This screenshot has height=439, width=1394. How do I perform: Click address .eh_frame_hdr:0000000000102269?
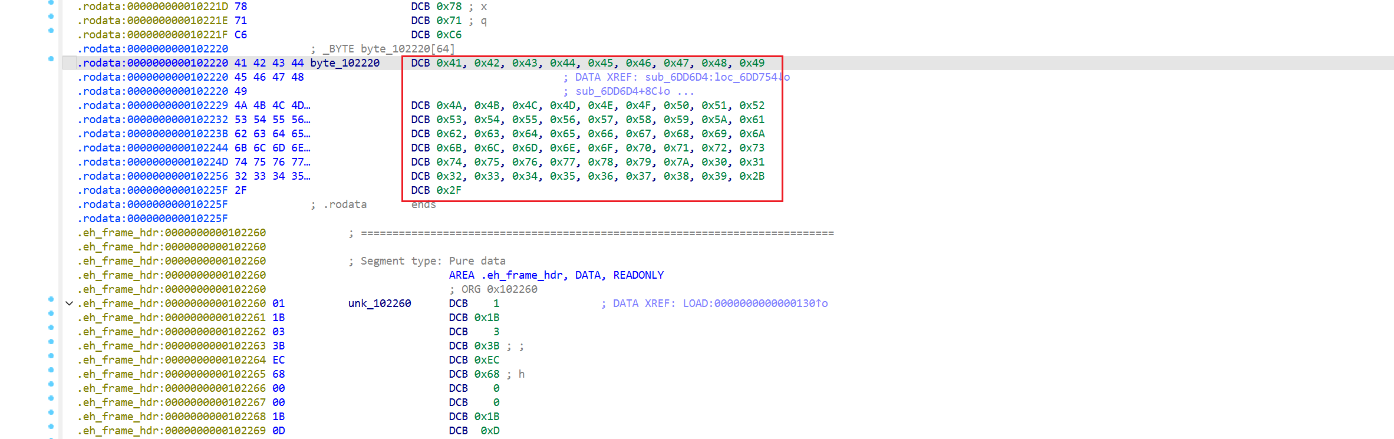coord(172,431)
